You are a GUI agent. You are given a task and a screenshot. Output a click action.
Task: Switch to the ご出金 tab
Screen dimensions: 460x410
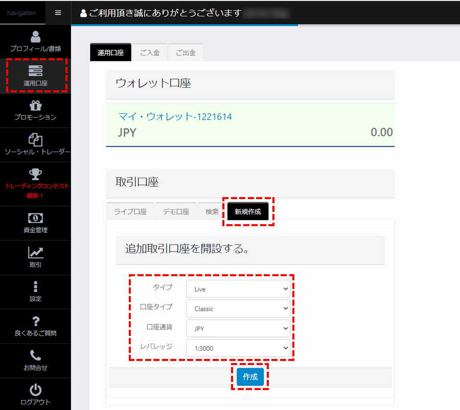[x=186, y=53]
